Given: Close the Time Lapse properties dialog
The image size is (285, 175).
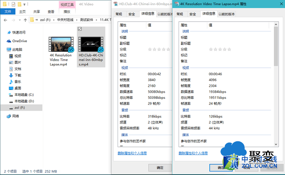Looking at the screenshot, I should 281,4.
